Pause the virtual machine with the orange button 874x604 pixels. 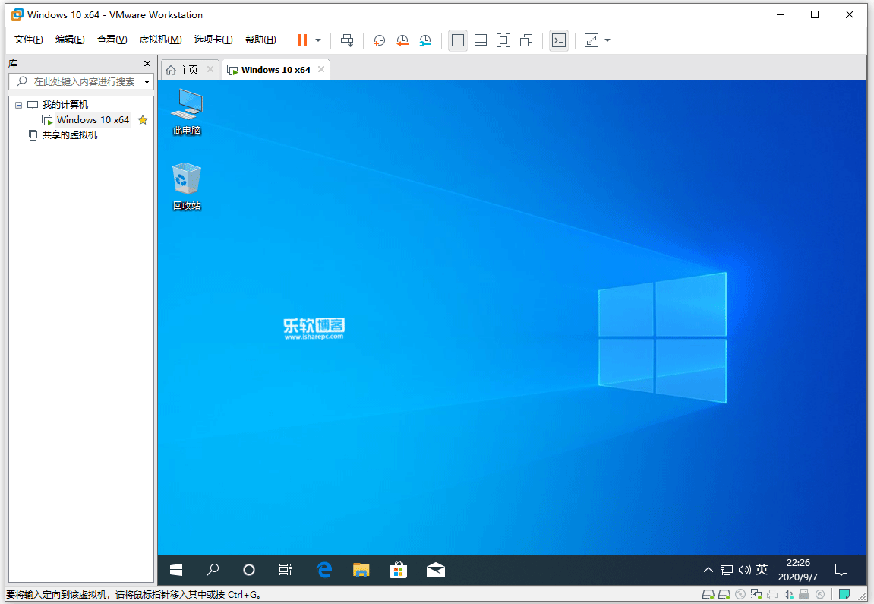(302, 40)
